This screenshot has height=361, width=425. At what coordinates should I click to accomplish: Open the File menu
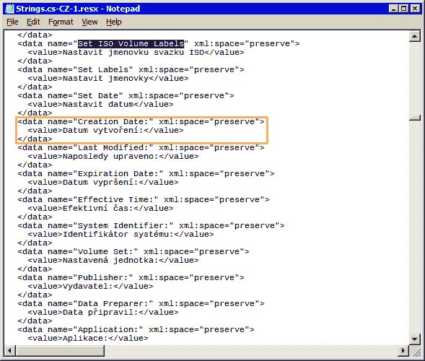coord(12,22)
